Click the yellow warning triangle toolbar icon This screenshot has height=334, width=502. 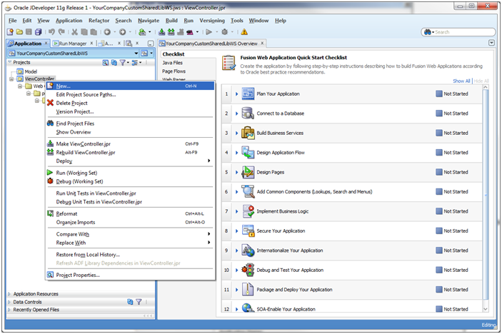pyautogui.click(x=244, y=32)
